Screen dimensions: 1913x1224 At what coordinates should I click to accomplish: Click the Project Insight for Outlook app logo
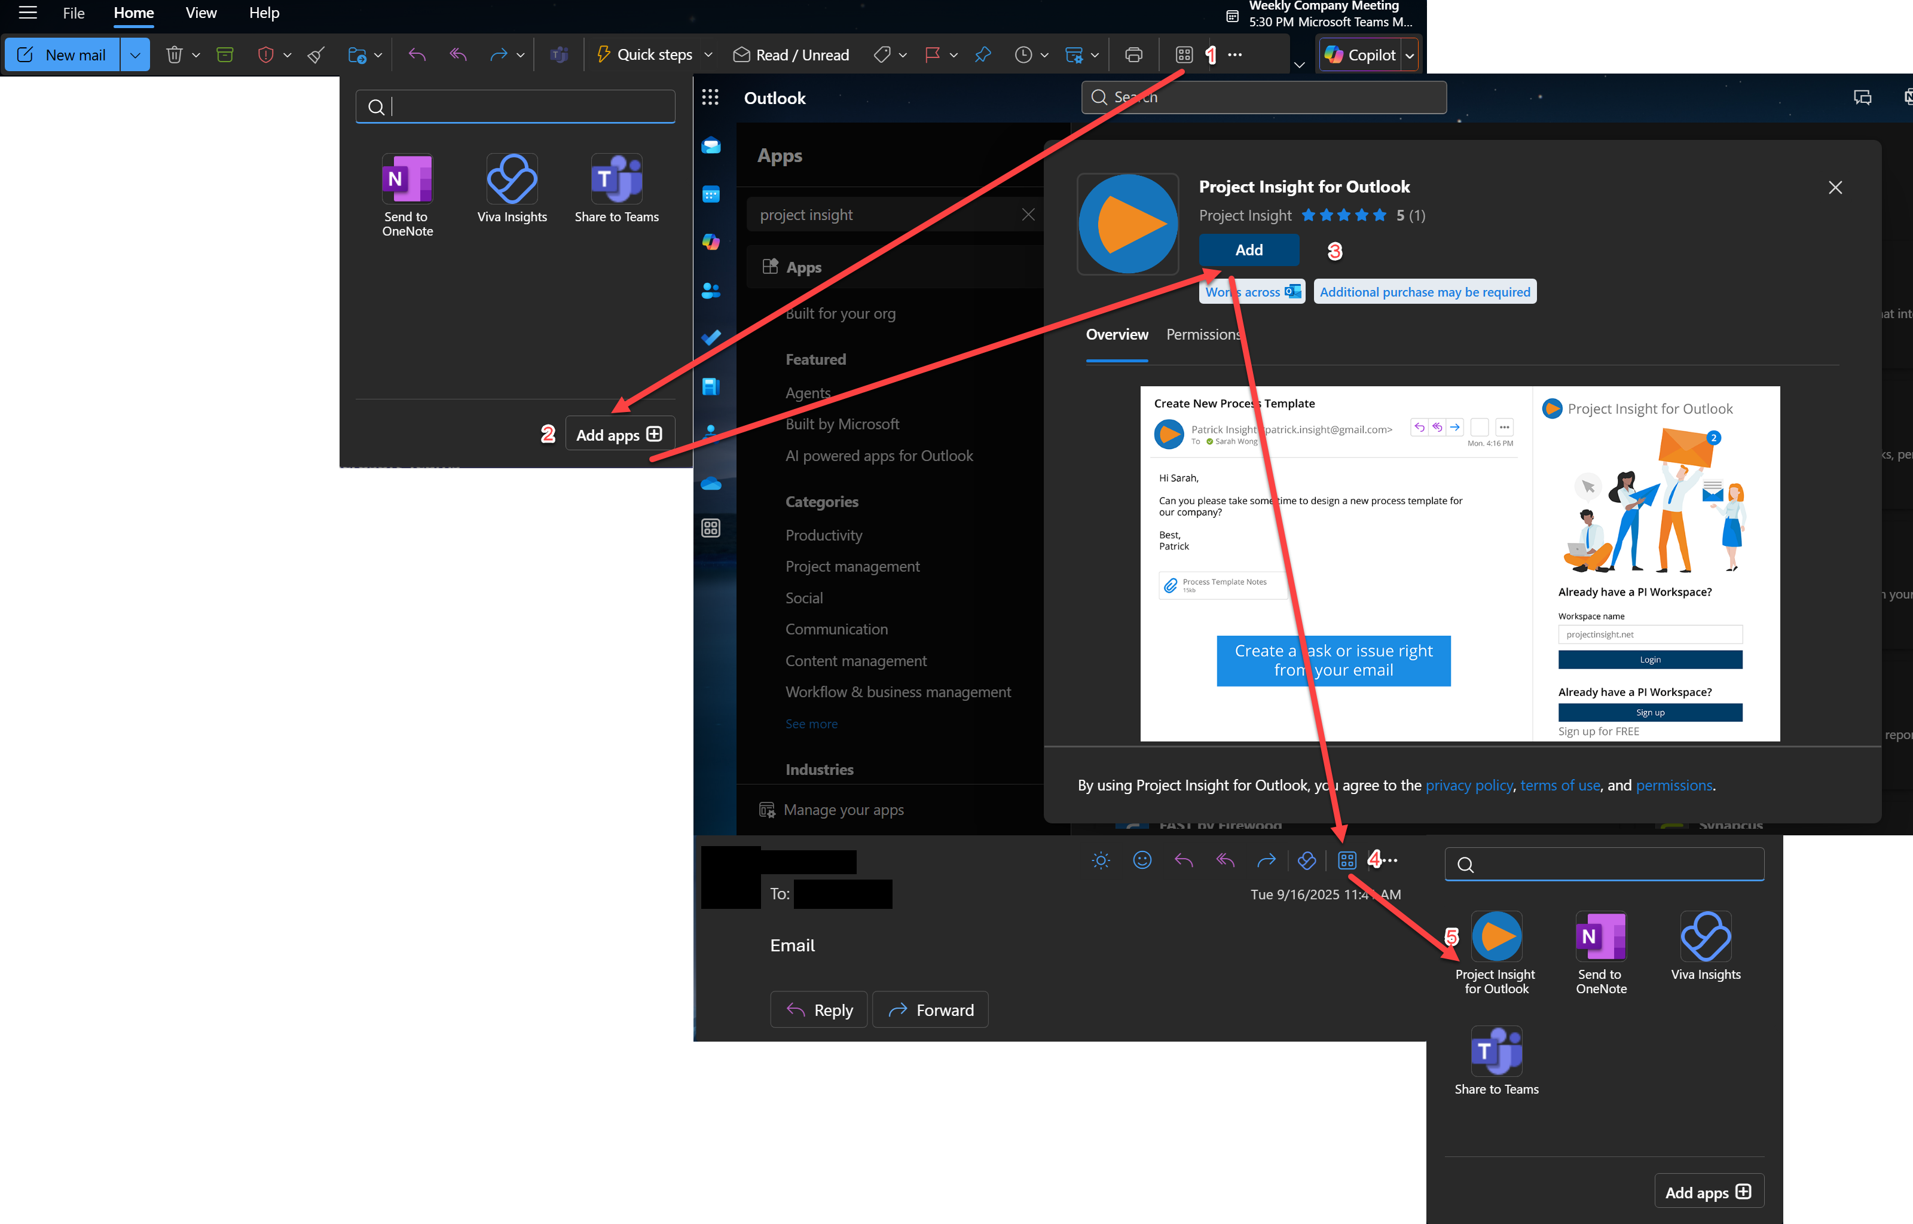tap(1127, 224)
